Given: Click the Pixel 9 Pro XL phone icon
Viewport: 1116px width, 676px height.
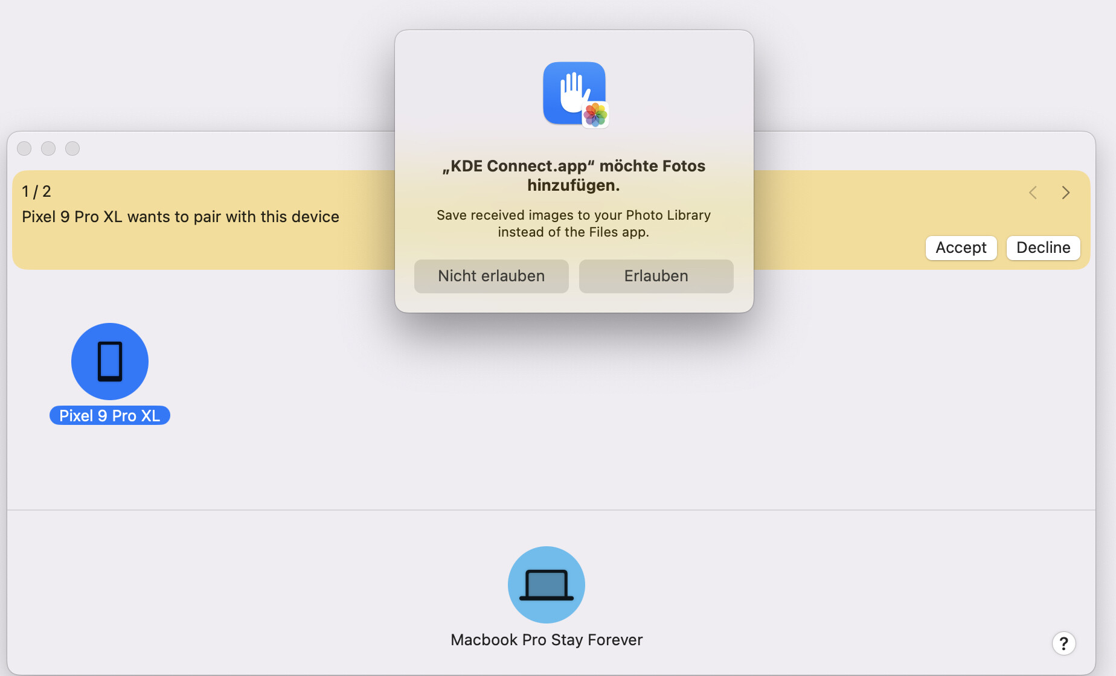Looking at the screenshot, I should (110, 362).
